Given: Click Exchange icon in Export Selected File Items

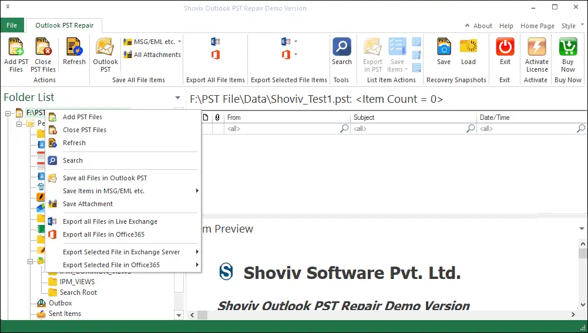Looking at the screenshot, I should (x=285, y=42).
